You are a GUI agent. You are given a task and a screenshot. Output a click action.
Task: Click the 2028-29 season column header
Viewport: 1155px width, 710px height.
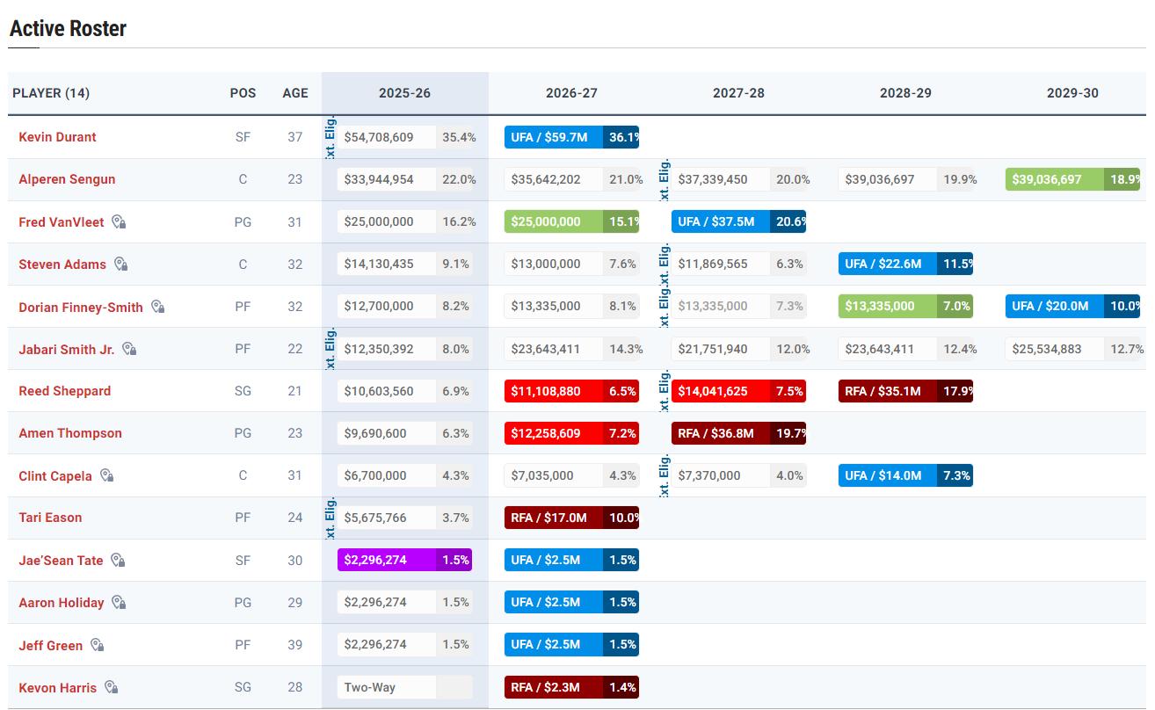906,93
